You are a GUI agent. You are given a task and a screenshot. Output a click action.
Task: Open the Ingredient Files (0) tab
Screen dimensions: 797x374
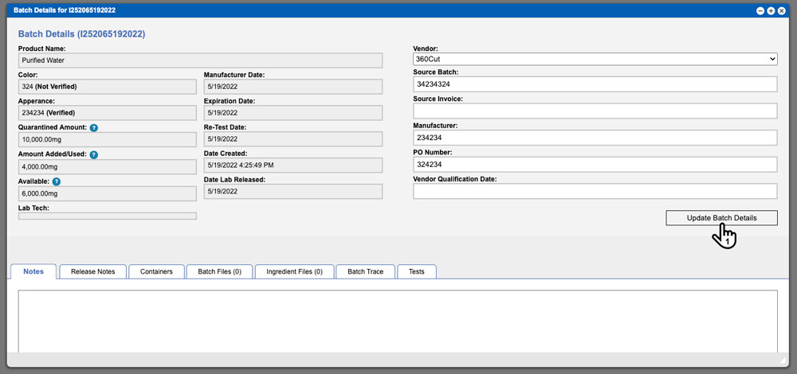[294, 271]
